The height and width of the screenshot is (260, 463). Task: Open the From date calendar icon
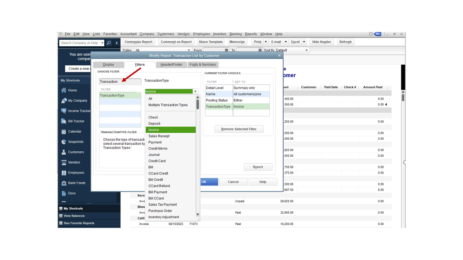pyautogui.click(x=227, y=50)
